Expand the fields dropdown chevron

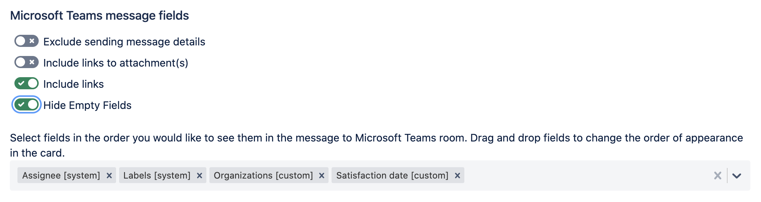point(737,176)
